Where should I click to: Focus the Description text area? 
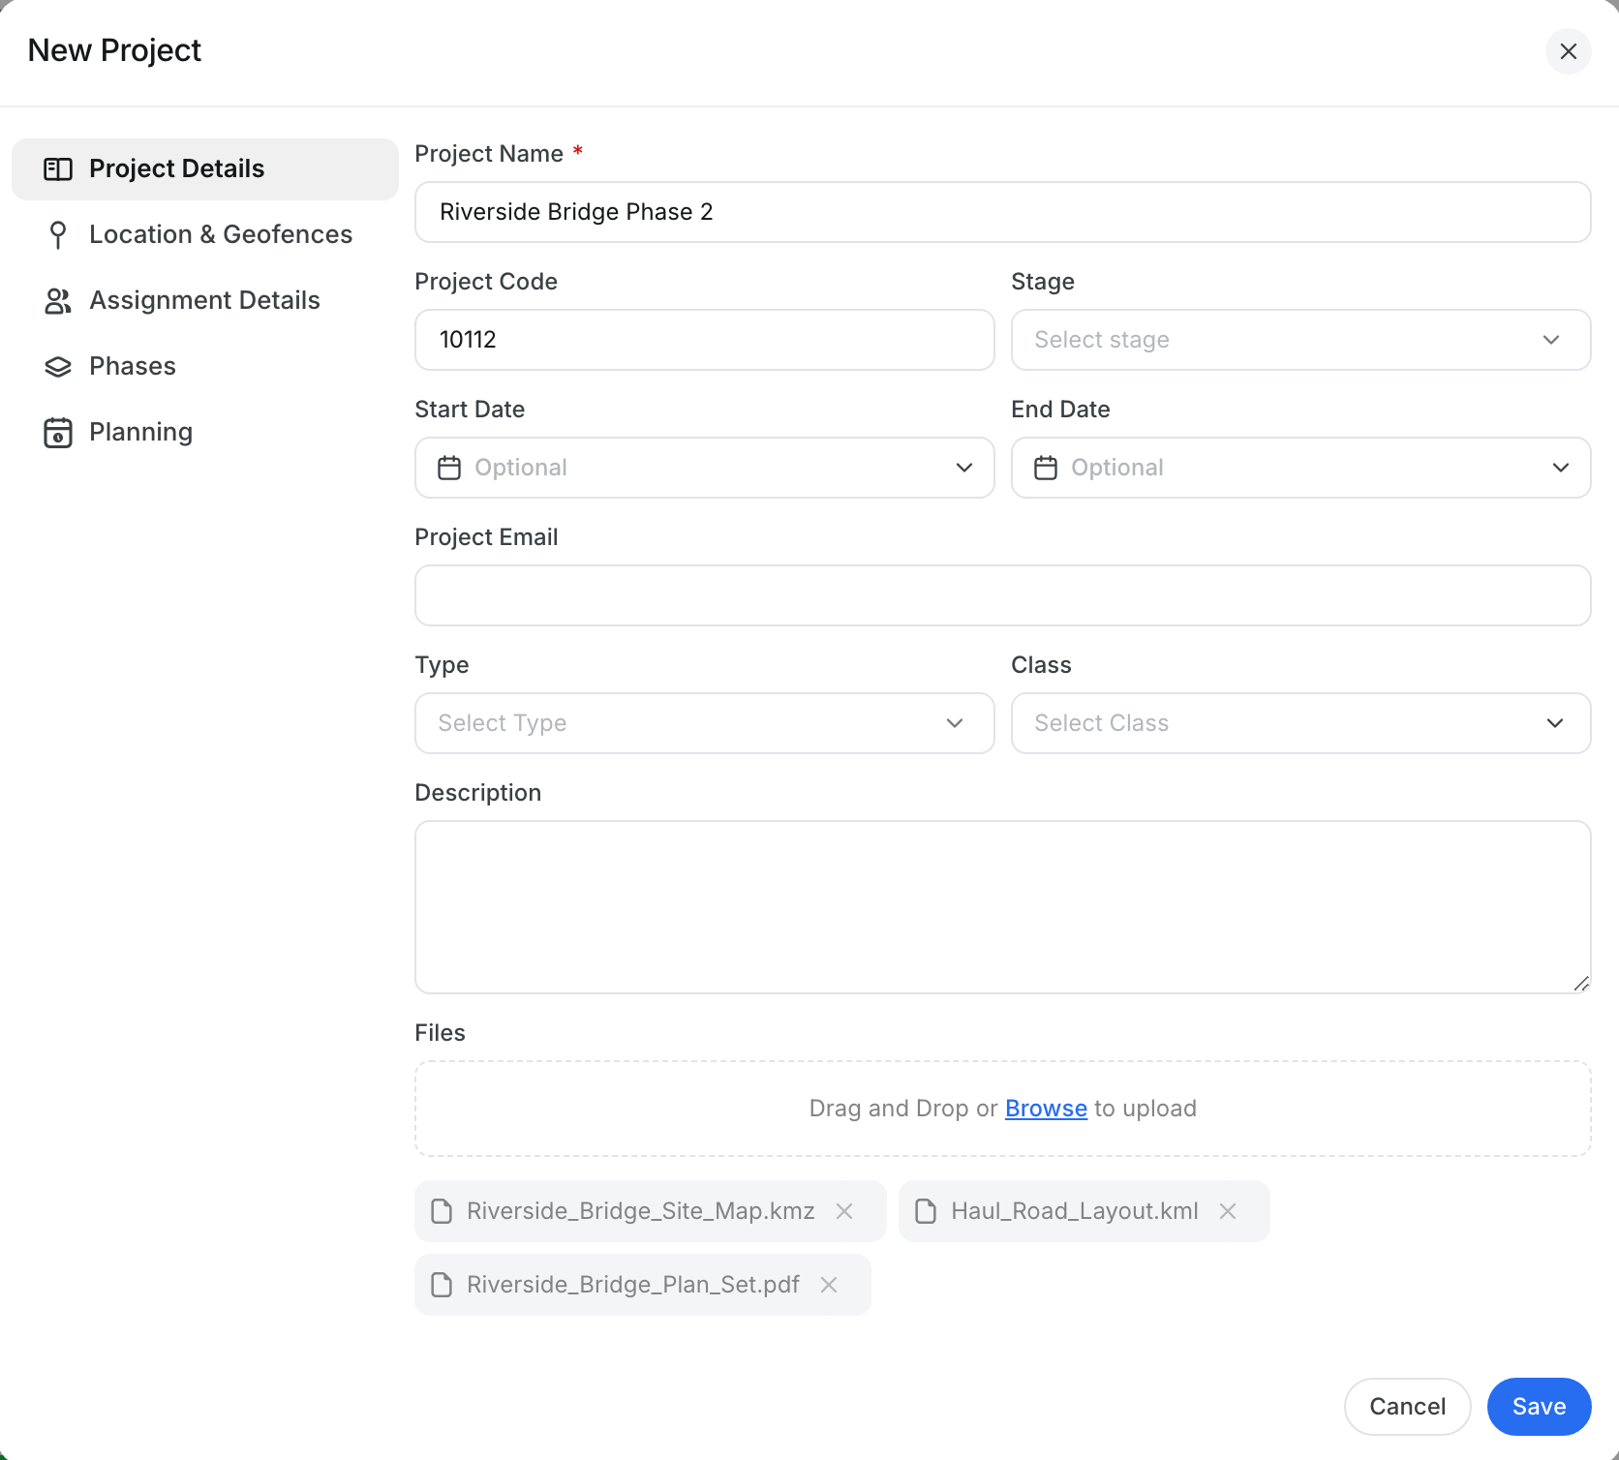point(1003,907)
